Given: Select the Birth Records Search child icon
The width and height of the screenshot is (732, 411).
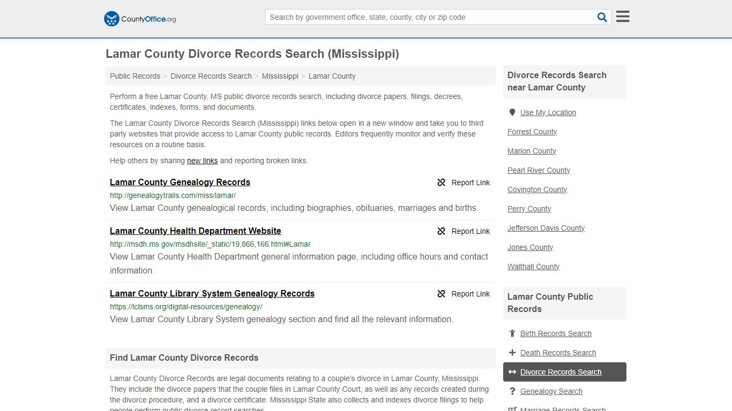Looking at the screenshot, I should coord(512,333).
